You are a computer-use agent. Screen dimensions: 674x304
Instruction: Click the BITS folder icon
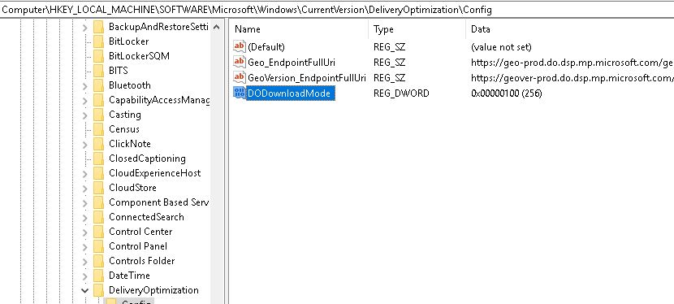point(98,71)
